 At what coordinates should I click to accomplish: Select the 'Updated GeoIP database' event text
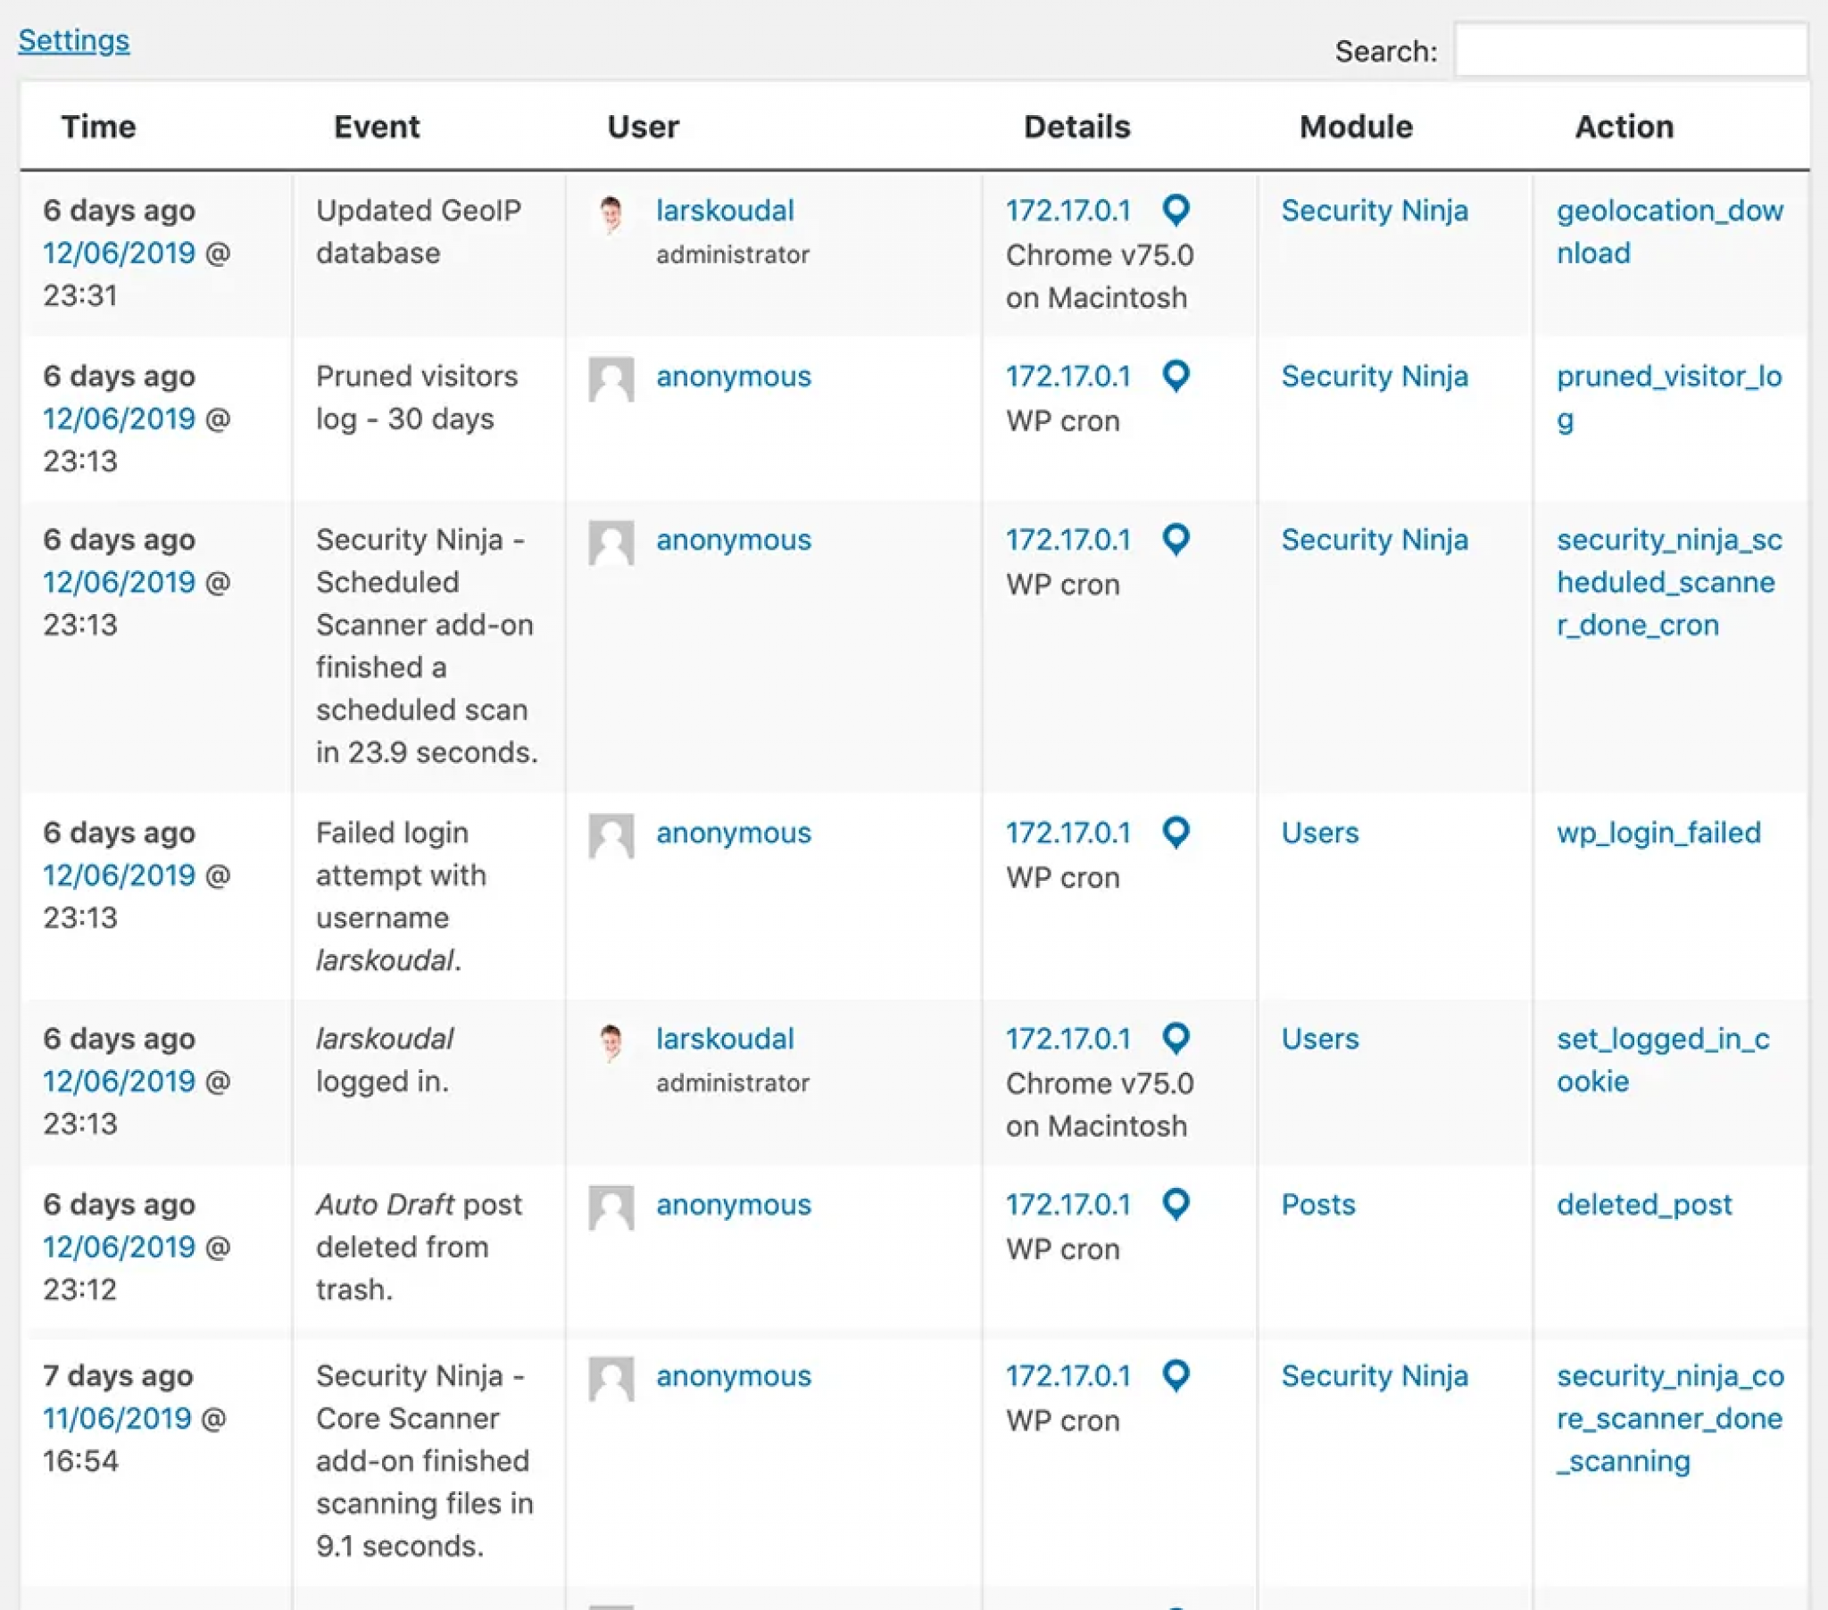click(x=419, y=233)
